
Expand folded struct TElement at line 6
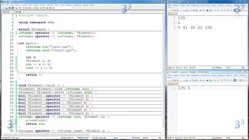[x=18, y=30]
